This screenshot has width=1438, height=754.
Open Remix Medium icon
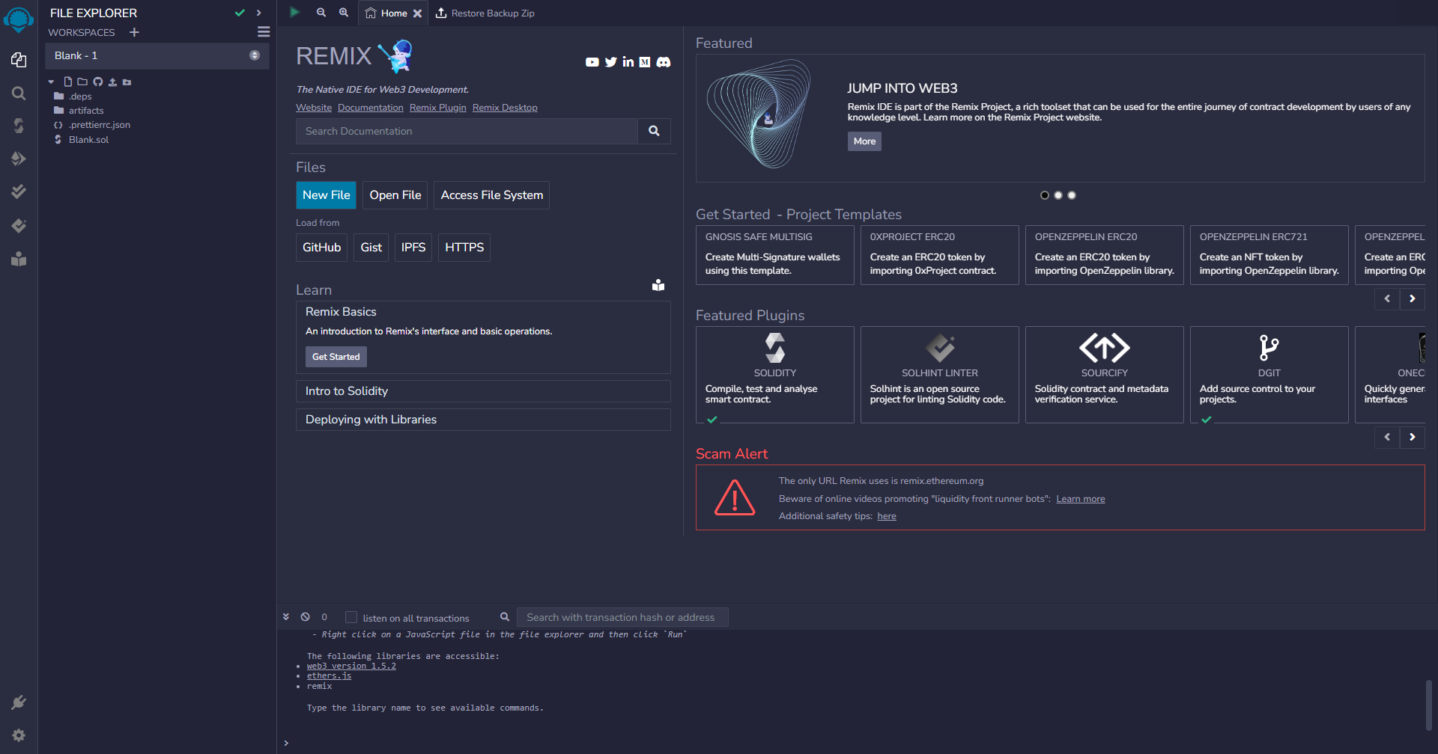point(645,62)
